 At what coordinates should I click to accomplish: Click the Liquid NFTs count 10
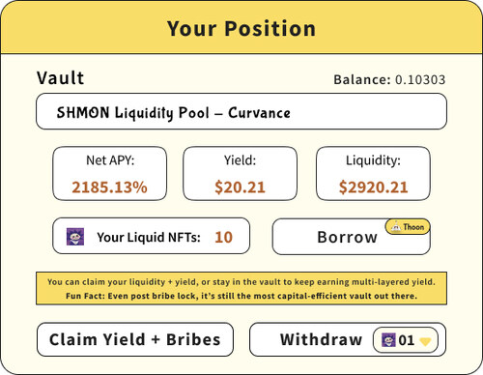(x=223, y=237)
